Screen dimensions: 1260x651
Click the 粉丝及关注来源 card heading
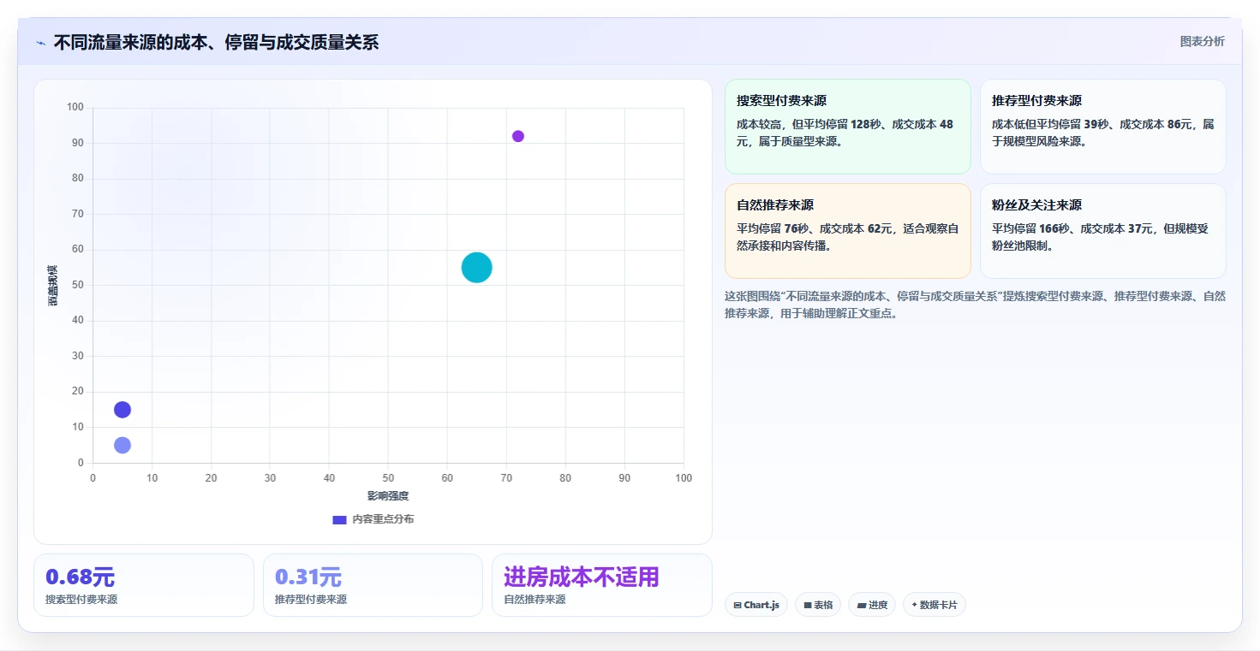point(1036,205)
